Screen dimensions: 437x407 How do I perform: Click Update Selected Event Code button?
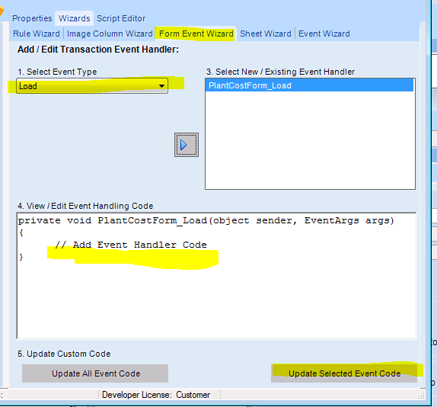[344, 373]
